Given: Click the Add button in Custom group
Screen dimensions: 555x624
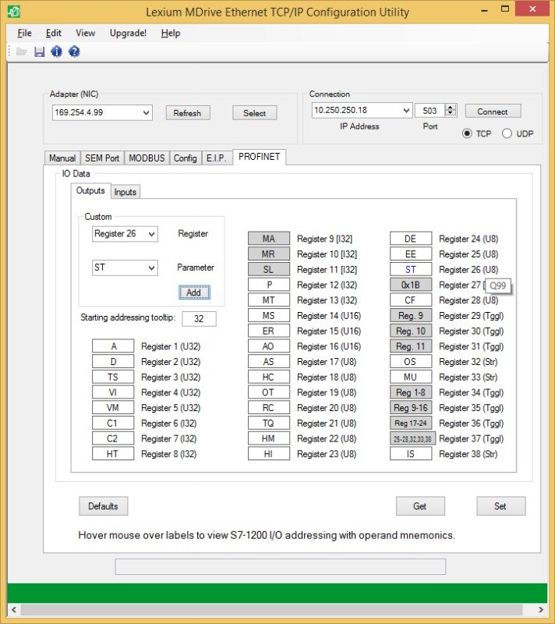Looking at the screenshot, I should (194, 292).
